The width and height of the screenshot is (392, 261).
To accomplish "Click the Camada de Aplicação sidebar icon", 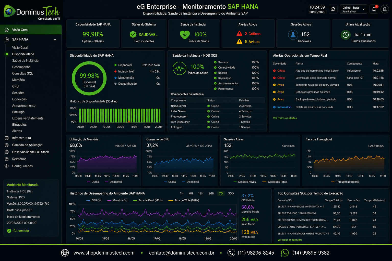I will [7, 145].
